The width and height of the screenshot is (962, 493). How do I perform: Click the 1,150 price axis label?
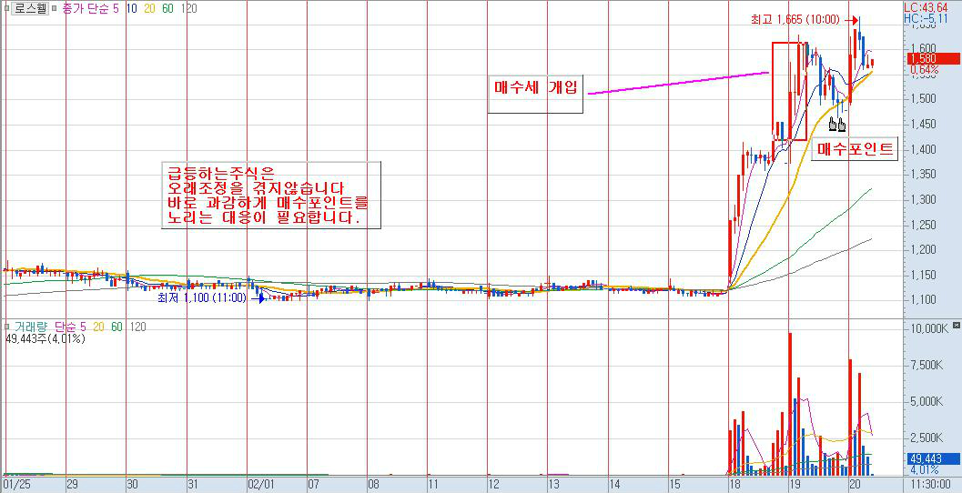pos(923,275)
